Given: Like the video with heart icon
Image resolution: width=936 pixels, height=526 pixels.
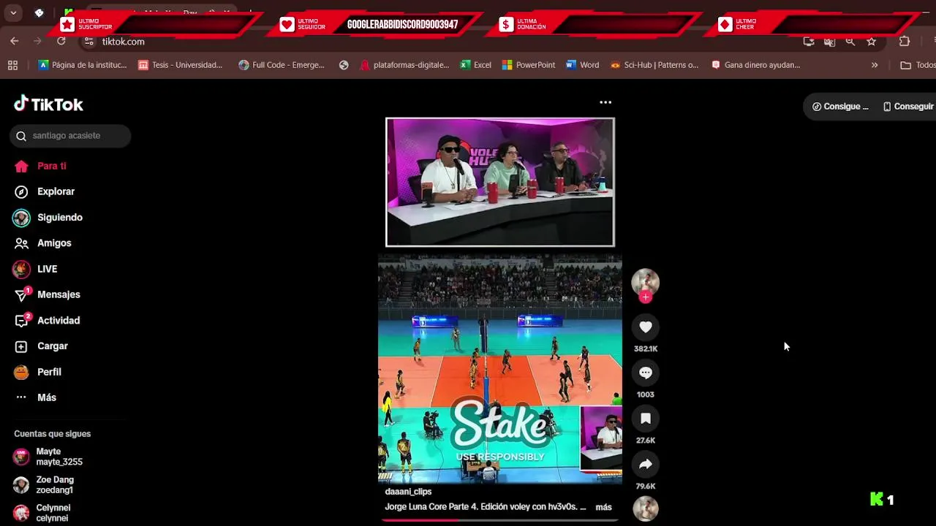Looking at the screenshot, I should (x=645, y=327).
